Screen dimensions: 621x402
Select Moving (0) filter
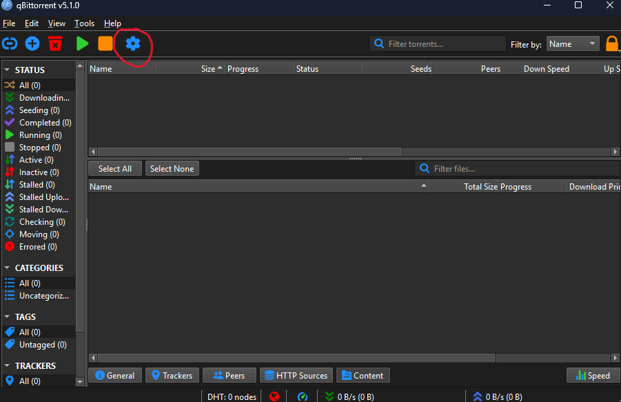pyautogui.click(x=39, y=234)
